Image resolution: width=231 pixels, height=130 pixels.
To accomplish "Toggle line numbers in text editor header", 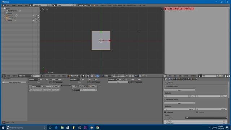I will 225,76.
